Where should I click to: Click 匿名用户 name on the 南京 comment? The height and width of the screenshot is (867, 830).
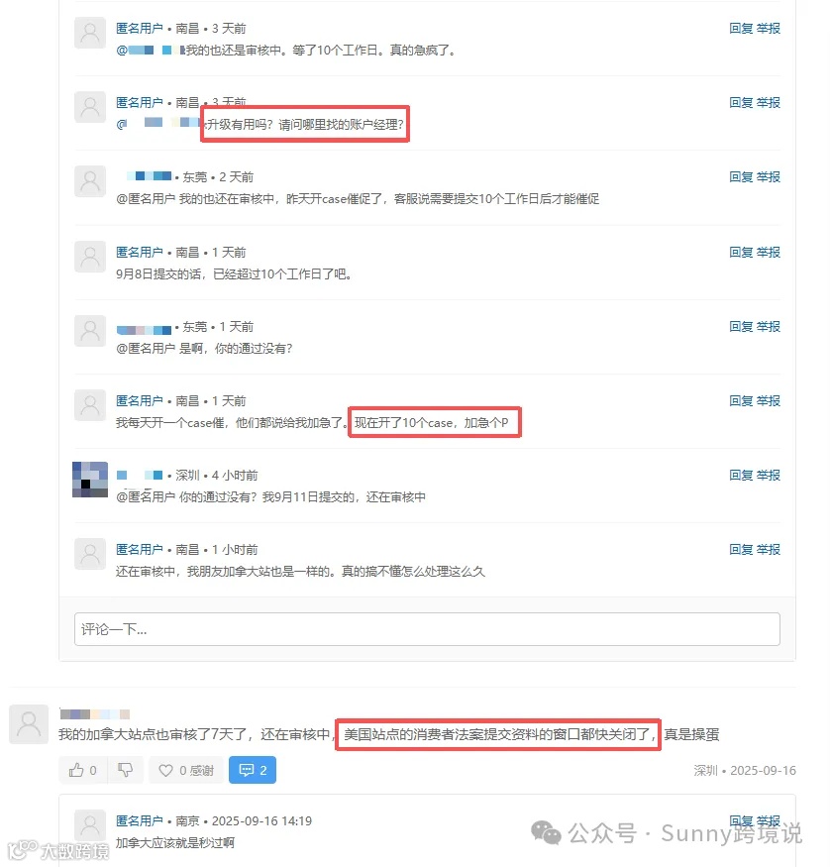[140, 821]
